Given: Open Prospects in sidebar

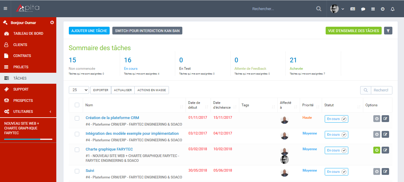Looking at the screenshot, I should (x=28, y=101).
